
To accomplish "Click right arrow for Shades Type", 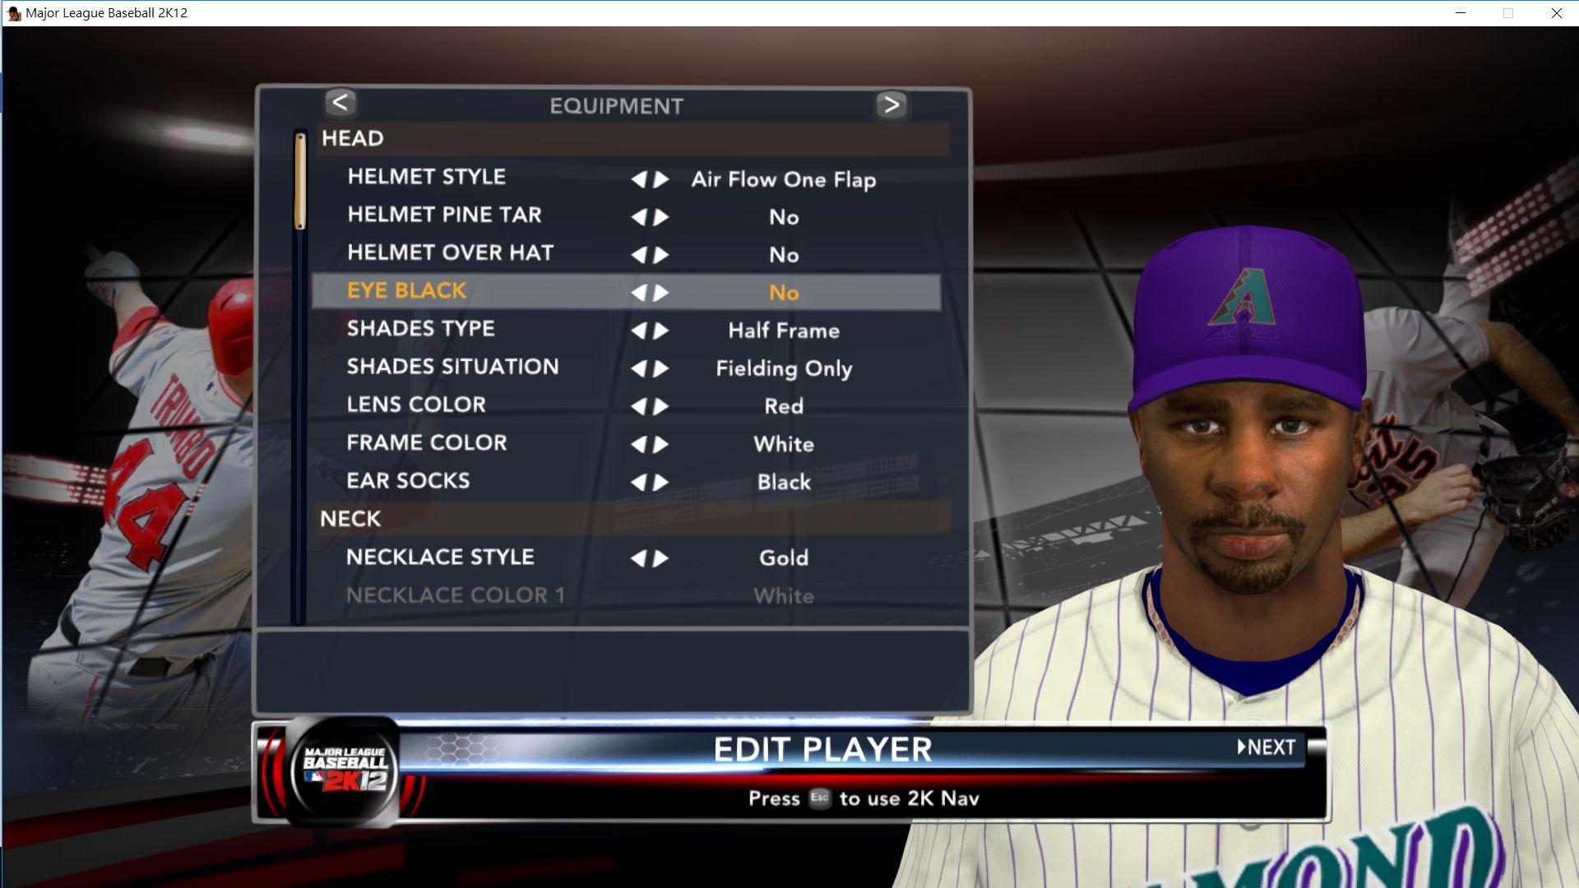I will [660, 331].
